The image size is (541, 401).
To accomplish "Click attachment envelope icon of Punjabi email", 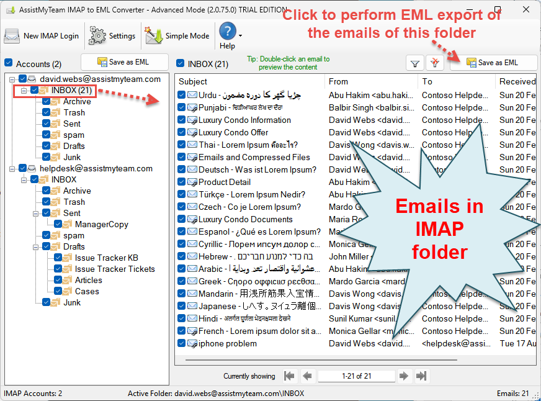I will pos(192,107).
